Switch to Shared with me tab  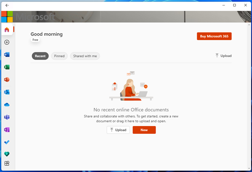pos(85,56)
